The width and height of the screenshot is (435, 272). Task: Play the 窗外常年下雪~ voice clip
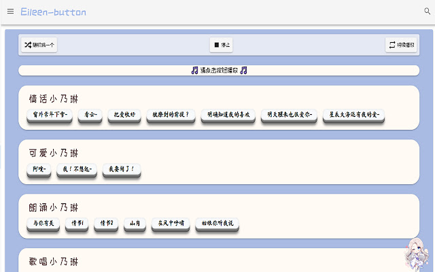pos(50,114)
